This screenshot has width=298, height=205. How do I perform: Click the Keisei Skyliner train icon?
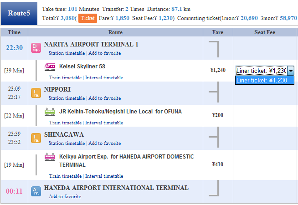coord(50,67)
